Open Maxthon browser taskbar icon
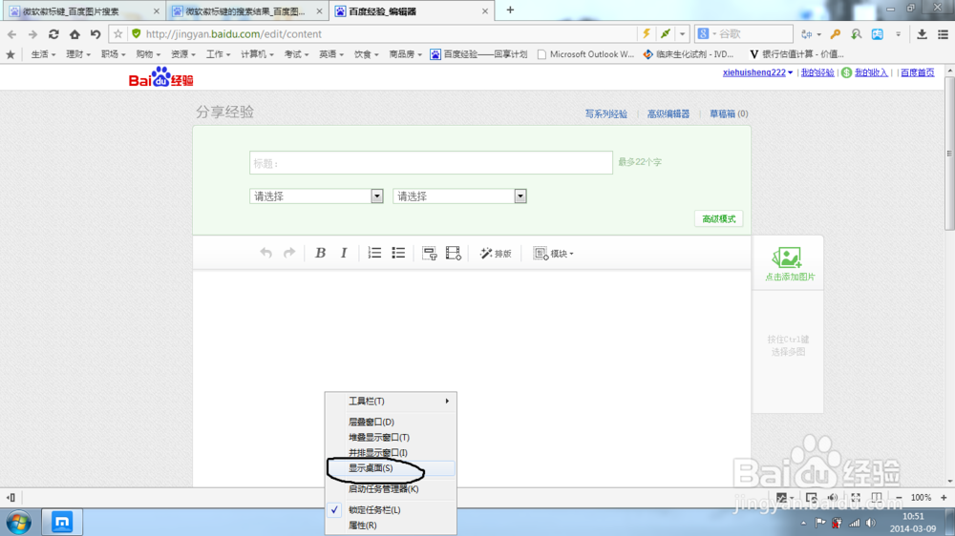 tap(62, 522)
